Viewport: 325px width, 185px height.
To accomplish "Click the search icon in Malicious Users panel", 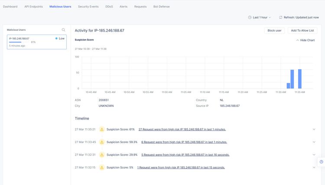I will coord(64,30).
